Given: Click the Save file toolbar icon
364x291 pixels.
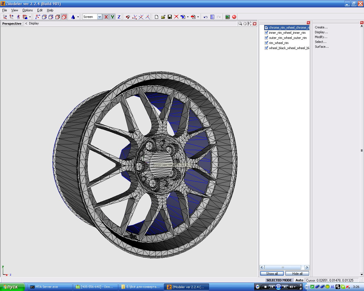Looking at the screenshot, I should tap(170, 17).
